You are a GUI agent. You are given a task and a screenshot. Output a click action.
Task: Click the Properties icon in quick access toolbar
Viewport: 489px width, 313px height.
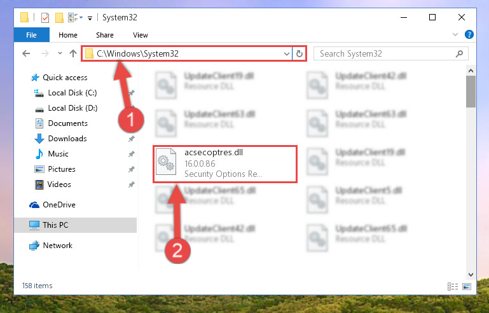[x=45, y=17]
